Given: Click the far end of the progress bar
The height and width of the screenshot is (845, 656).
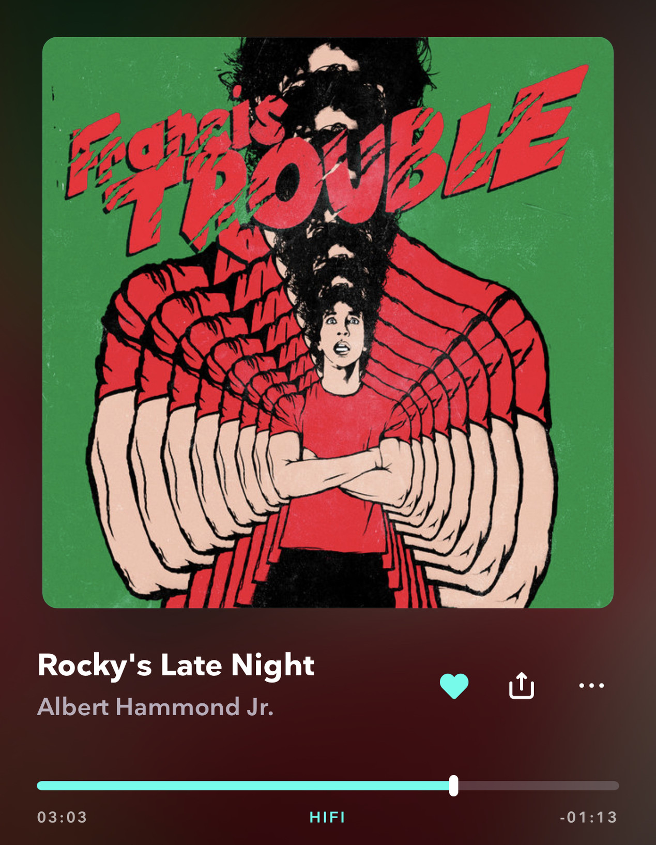Looking at the screenshot, I should point(617,786).
